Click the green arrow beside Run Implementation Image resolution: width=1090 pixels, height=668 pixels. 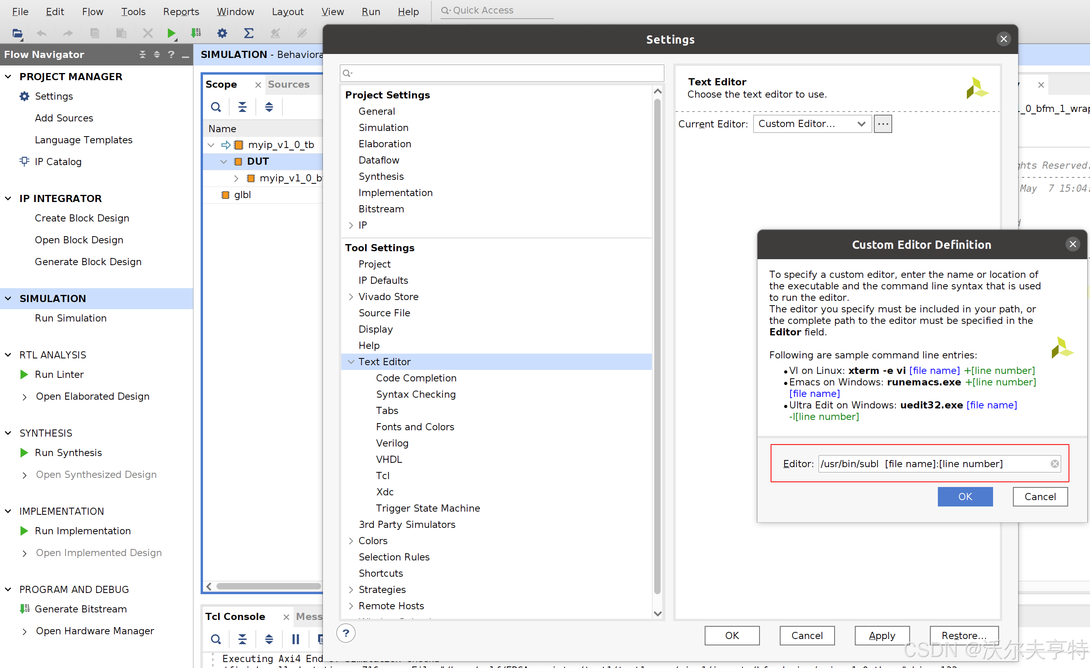[24, 531]
